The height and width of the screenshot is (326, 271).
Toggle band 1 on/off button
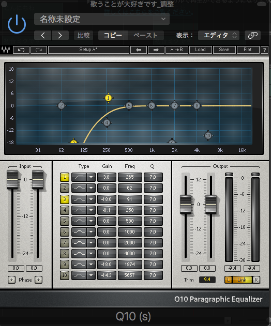click(65, 177)
